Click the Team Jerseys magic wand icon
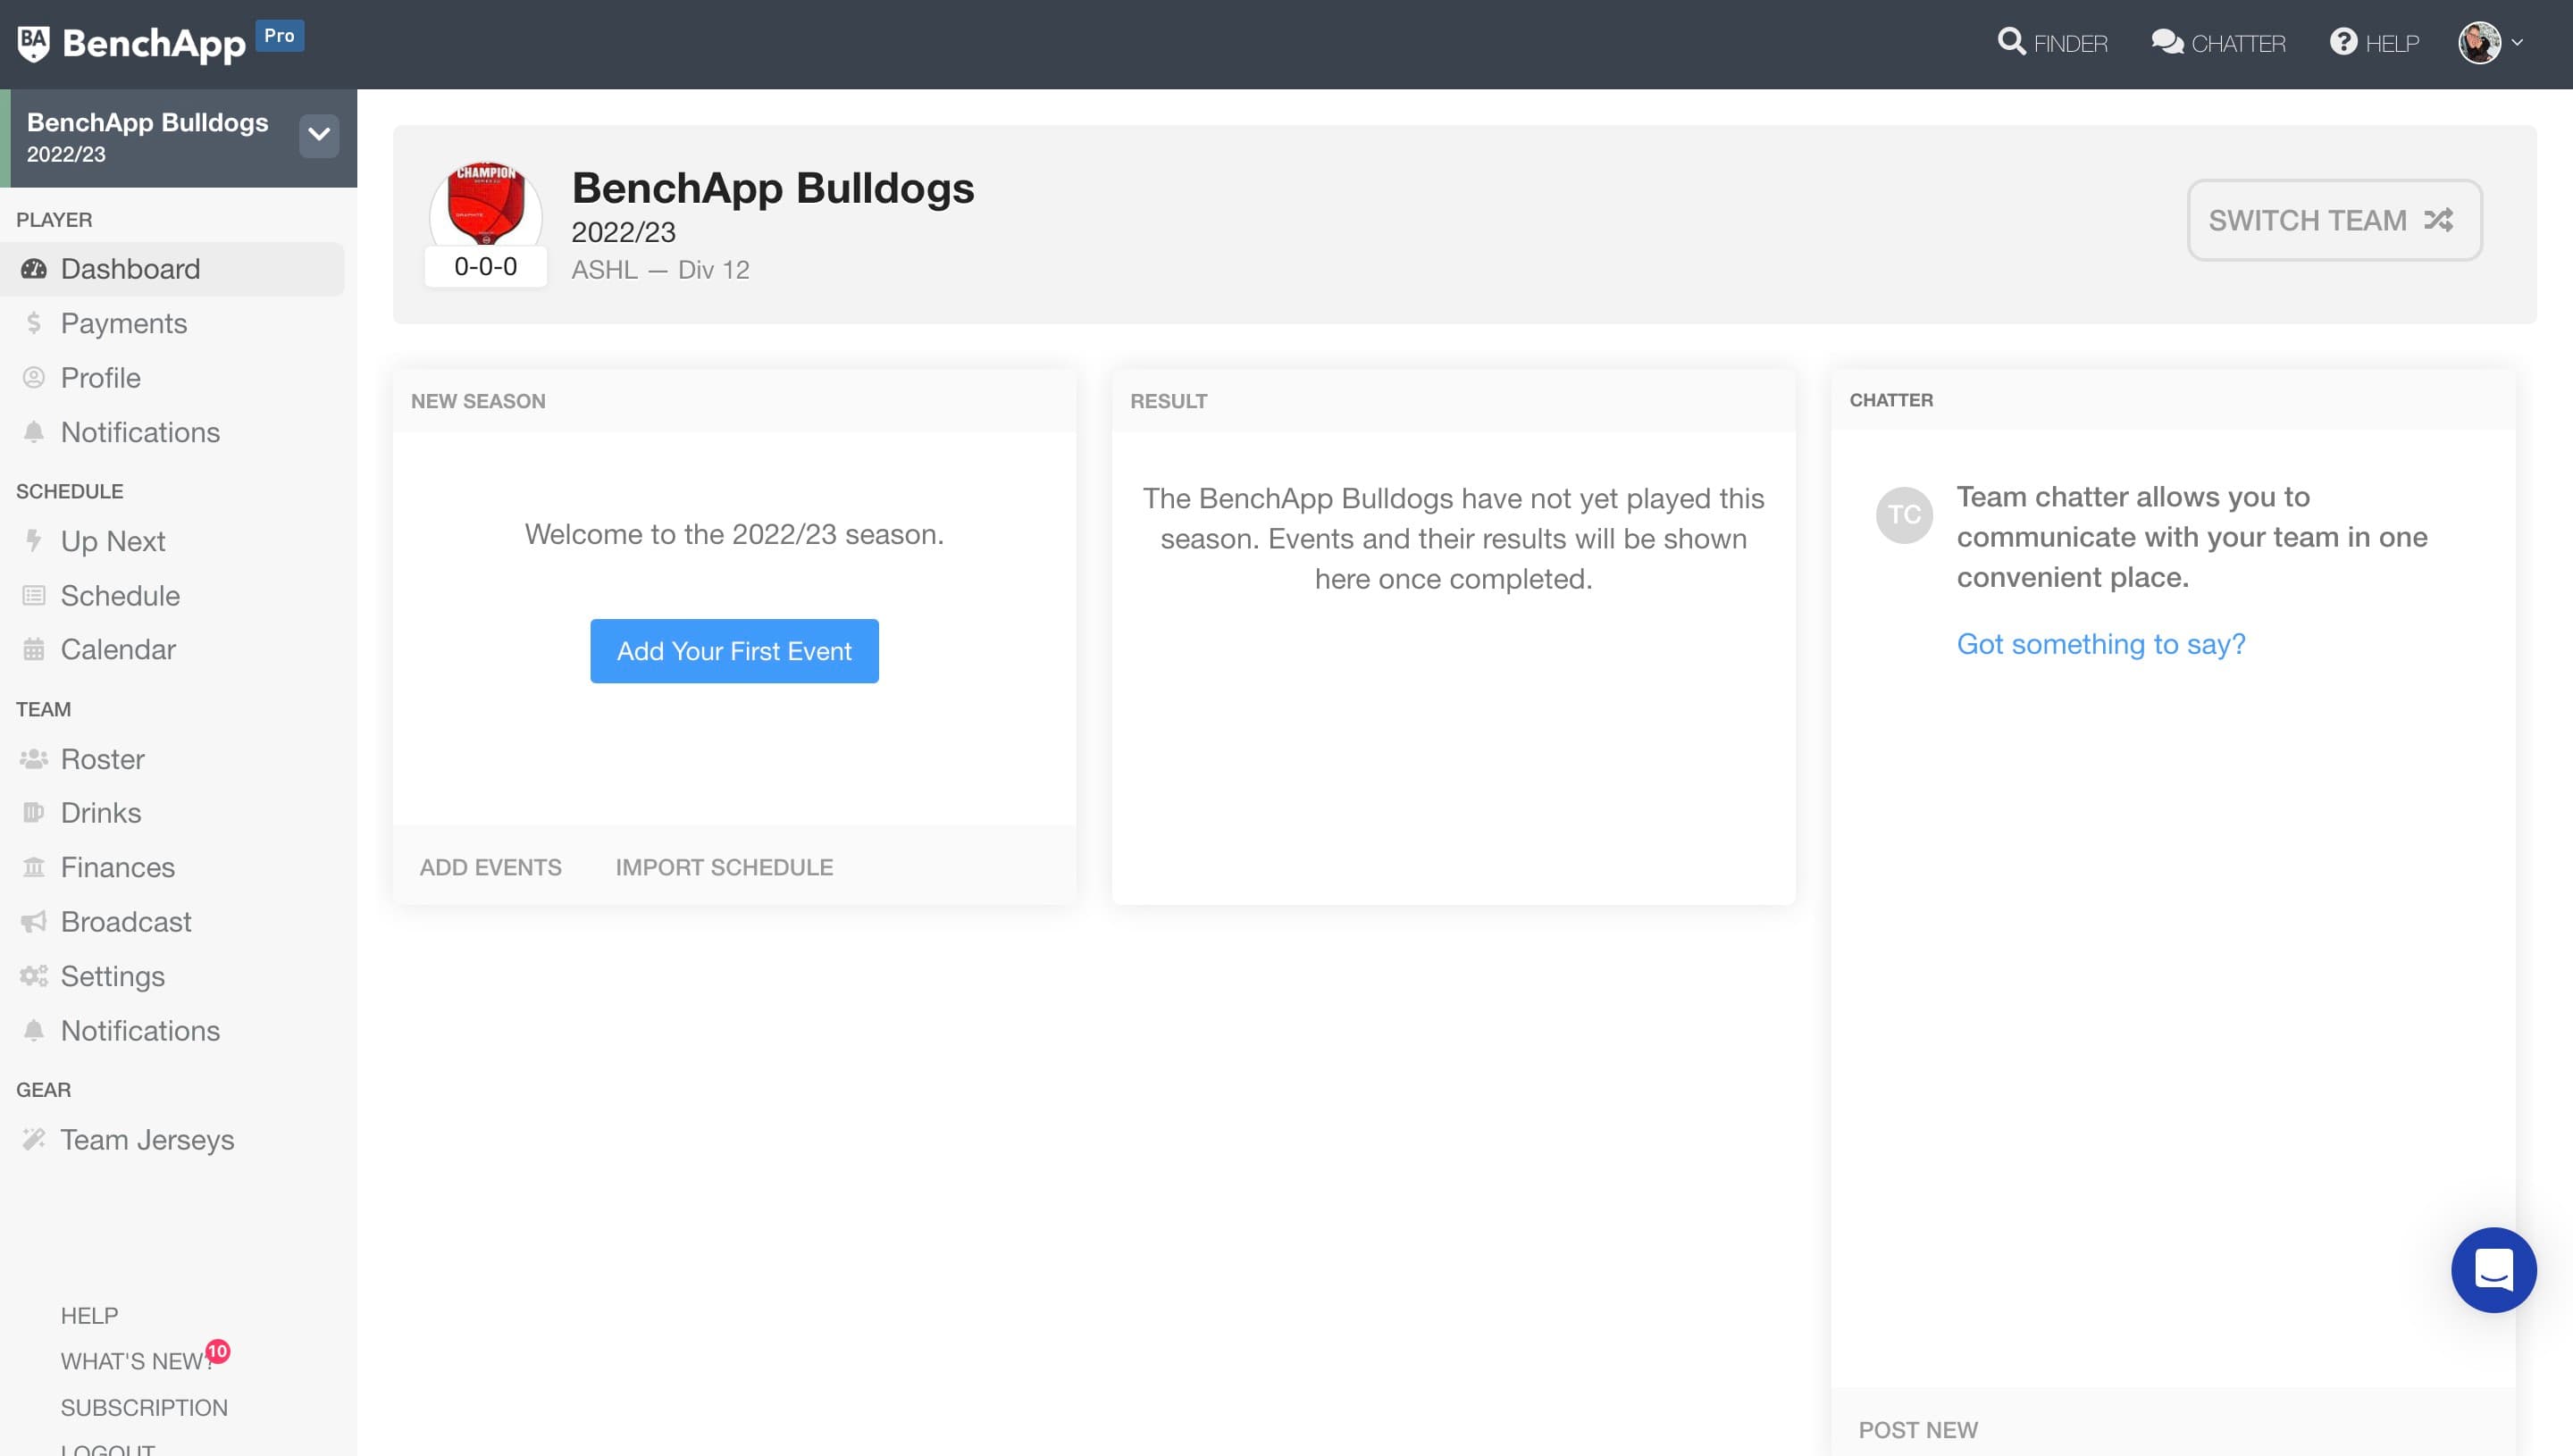 34,1140
